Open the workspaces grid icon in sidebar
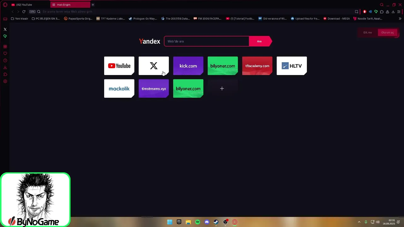This screenshot has height=227, width=404. point(5,47)
